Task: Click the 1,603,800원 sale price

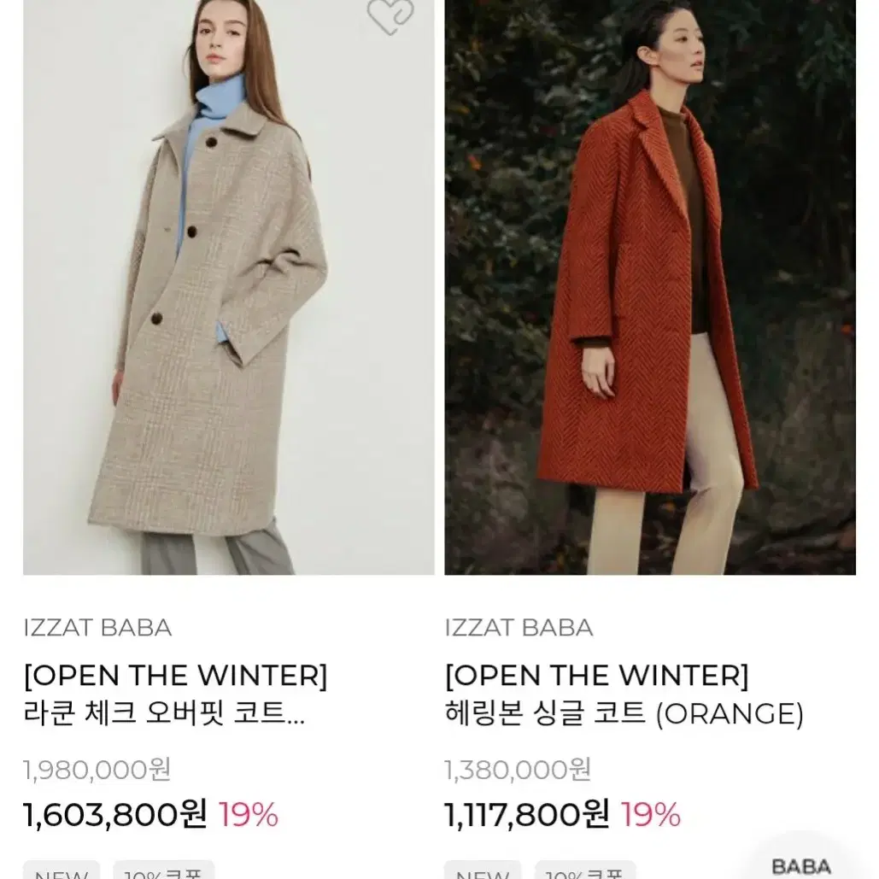Action: coord(115,815)
